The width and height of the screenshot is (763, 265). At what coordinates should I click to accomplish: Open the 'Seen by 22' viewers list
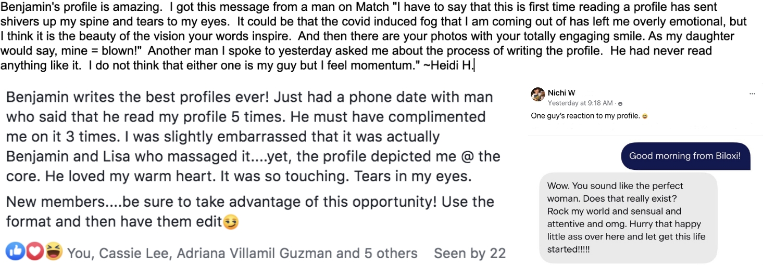470,253
